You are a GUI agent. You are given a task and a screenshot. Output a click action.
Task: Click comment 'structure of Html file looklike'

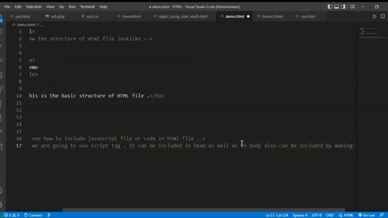click(91, 39)
